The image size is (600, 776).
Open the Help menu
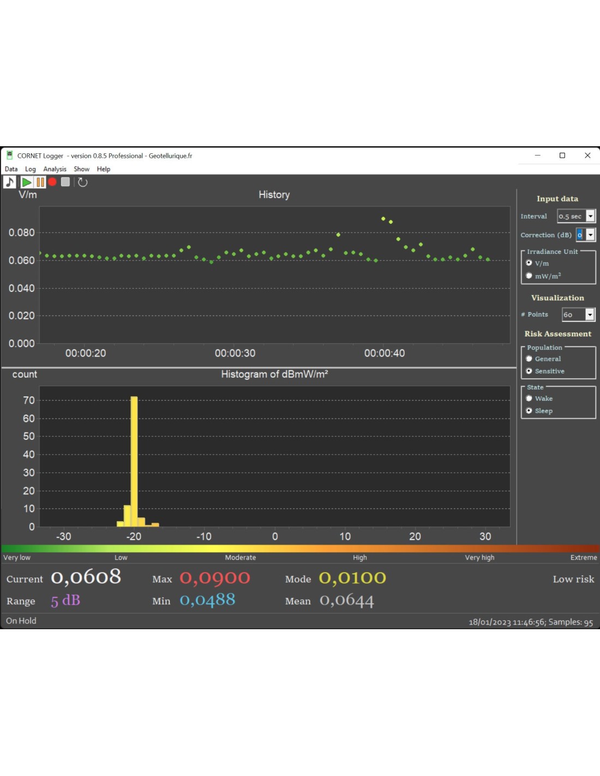tap(104, 169)
